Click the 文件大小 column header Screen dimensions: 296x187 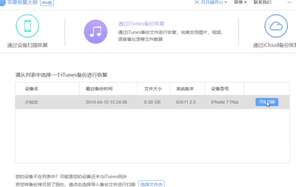(x=153, y=89)
